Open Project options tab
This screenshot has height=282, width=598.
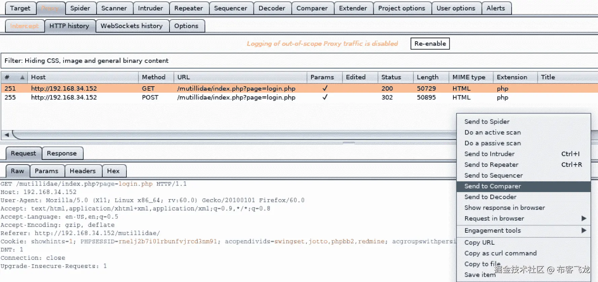point(402,8)
